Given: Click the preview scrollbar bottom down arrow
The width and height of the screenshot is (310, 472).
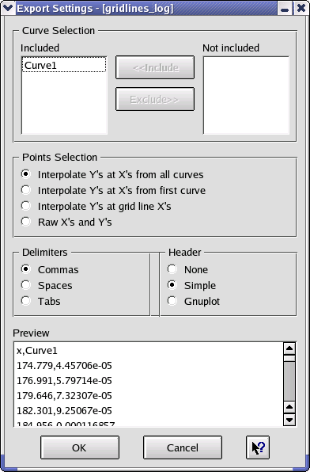Looking at the screenshot, I should click(x=289, y=419).
